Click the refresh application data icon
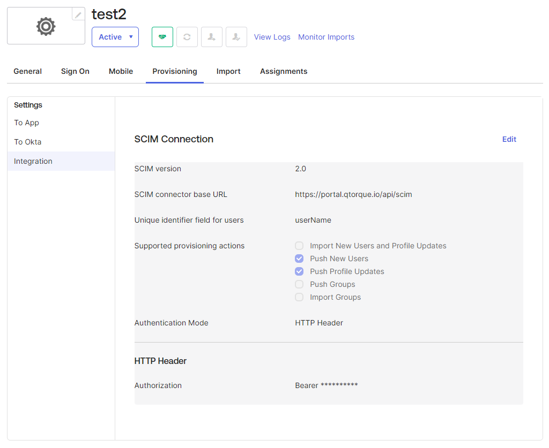Image resolution: width=549 pixels, height=448 pixels. (187, 36)
